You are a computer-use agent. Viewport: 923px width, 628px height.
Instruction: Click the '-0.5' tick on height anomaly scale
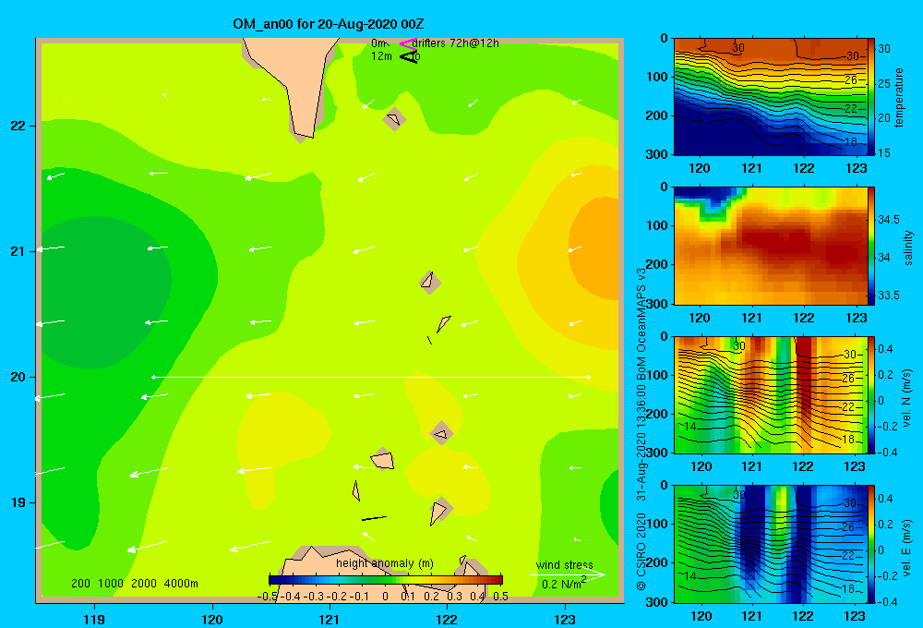pos(267,596)
